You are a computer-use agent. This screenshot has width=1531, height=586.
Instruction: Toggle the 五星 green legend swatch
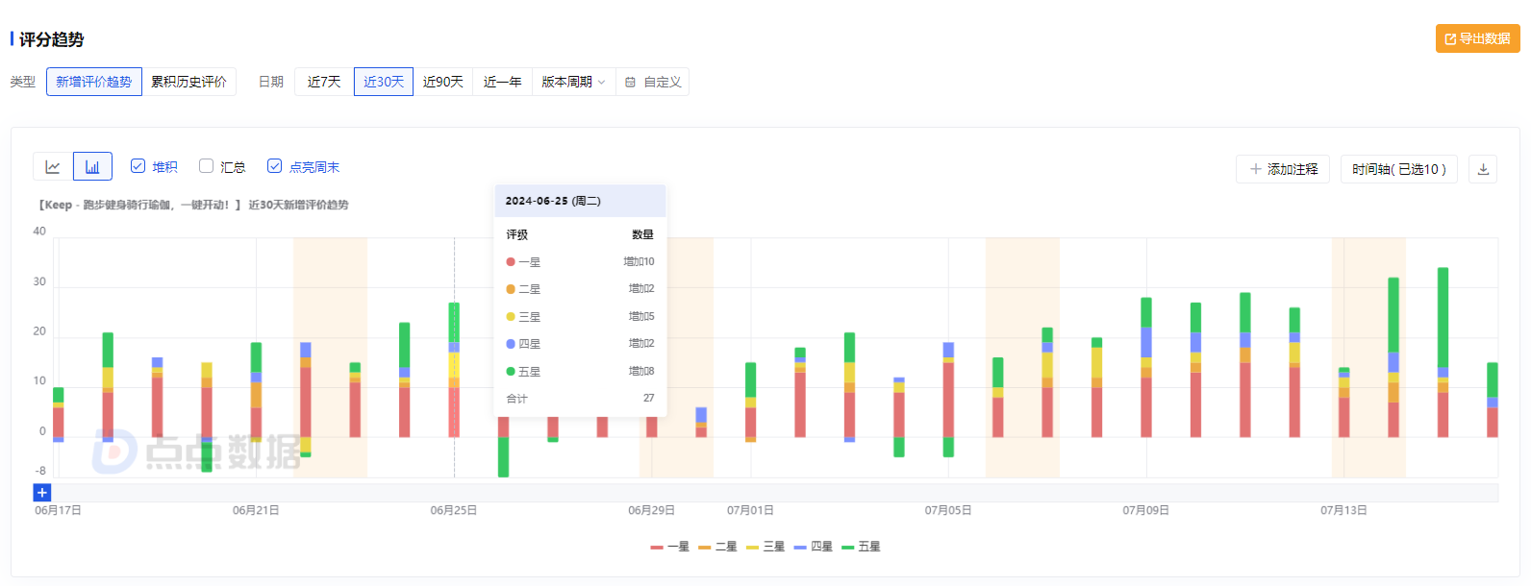coord(847,547)
